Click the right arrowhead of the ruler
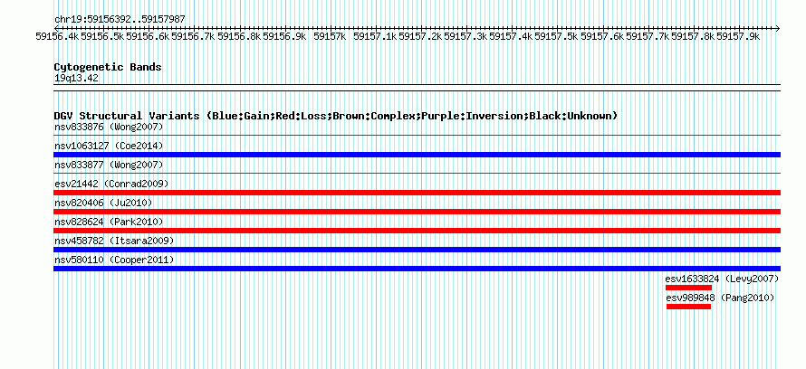The image size is (806, 369). (x=778, y=28)
